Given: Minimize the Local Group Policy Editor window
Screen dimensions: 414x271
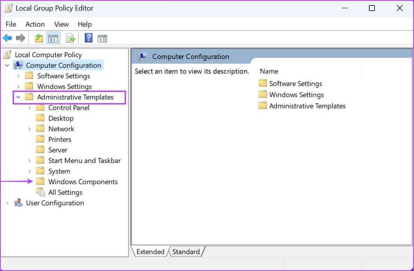Looking at the screenshot, I should [x=345, y=8].
